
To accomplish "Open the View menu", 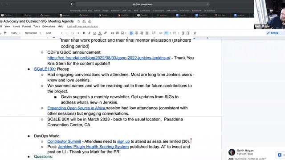I will (x=8, y=26).
